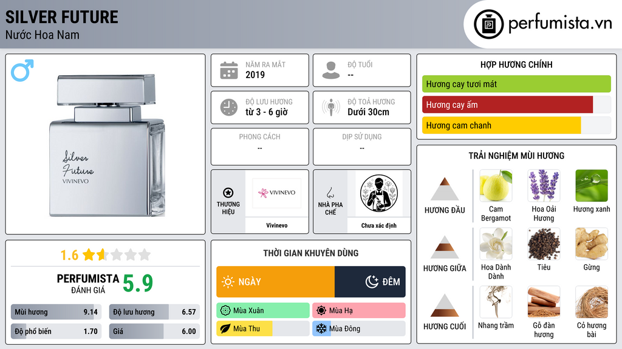
Task: Click the green 5.9 Perfumista score
Action: click(138, 283)
